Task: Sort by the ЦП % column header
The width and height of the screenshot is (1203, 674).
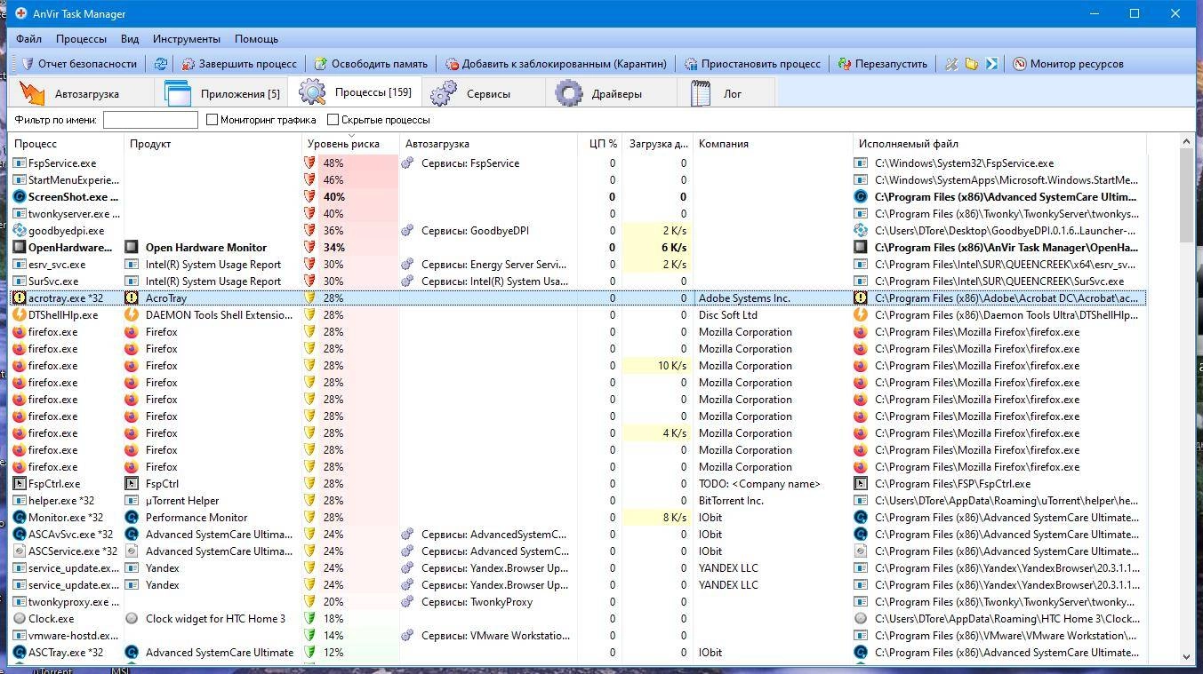Action: click(599, 144)
